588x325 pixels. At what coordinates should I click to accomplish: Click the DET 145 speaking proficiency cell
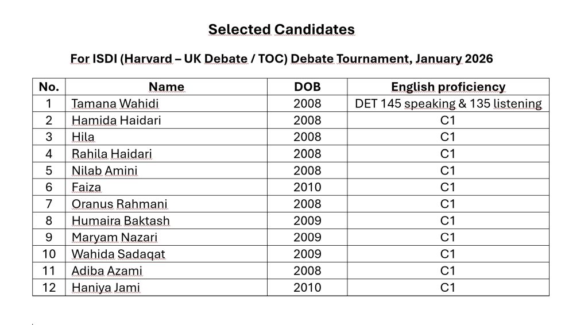pyautogui.click(x=448, y=103)
